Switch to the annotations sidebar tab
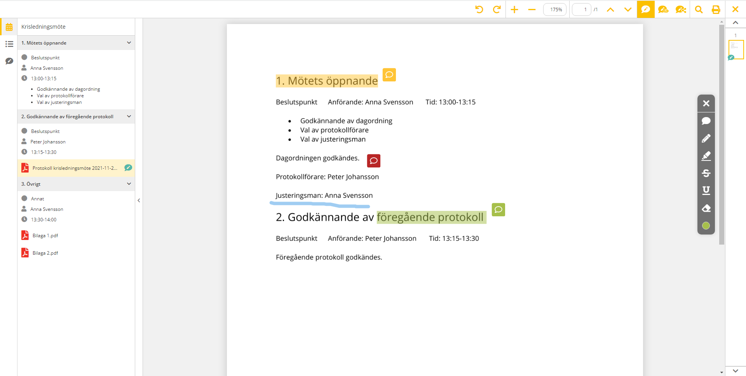 point(9,61)
